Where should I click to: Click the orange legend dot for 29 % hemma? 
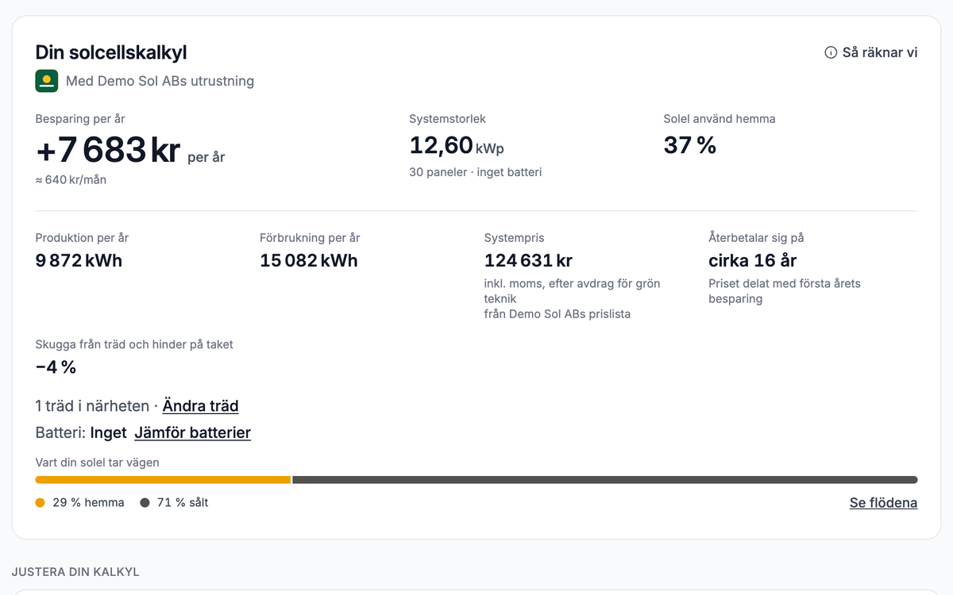pyautogui.click(x=41, y=503)
